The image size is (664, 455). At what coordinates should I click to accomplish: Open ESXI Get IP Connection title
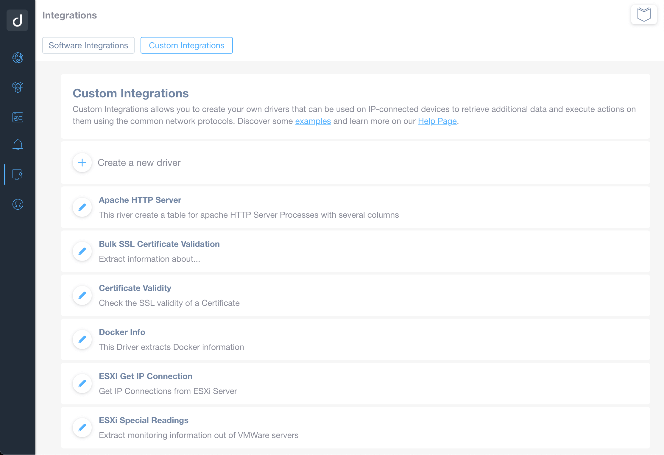146,376
